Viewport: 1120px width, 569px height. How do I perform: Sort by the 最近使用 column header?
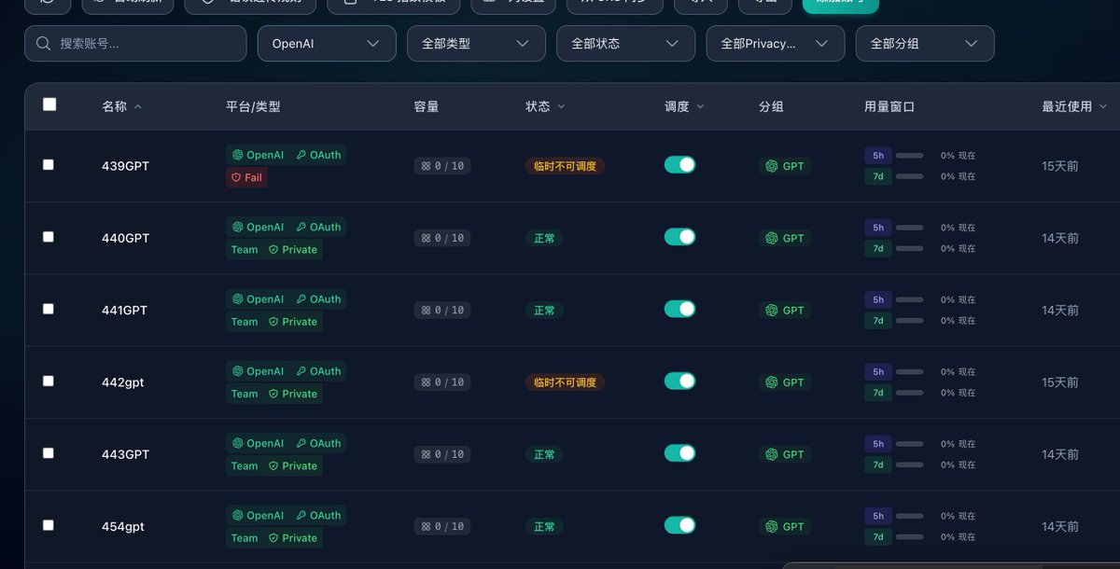click(x=1074, y=107)
